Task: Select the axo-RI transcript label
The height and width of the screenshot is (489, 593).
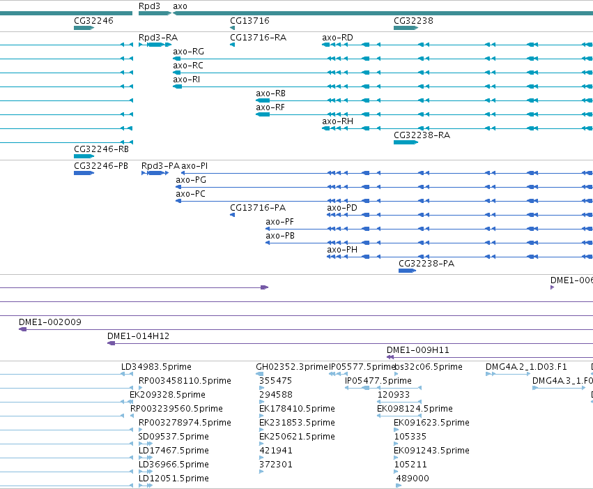Action: [x=187, y=80]
